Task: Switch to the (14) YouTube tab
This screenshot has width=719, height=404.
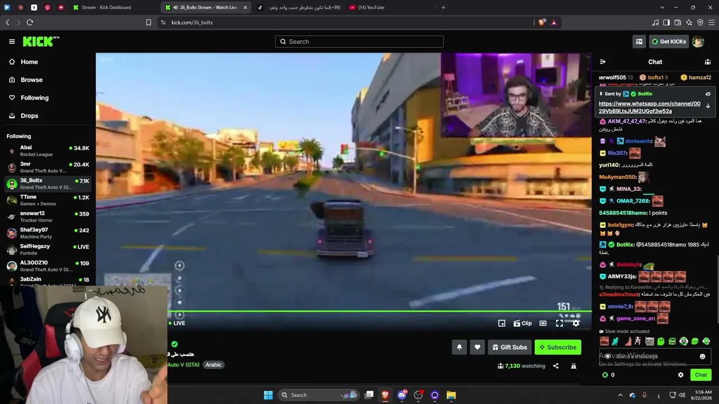Action: click(389, 7)
